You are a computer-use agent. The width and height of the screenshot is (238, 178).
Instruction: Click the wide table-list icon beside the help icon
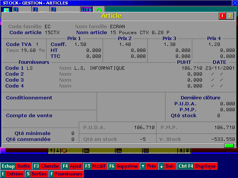(x=87, y=10)
